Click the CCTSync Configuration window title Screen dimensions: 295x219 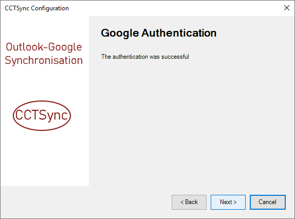point(36,8)
